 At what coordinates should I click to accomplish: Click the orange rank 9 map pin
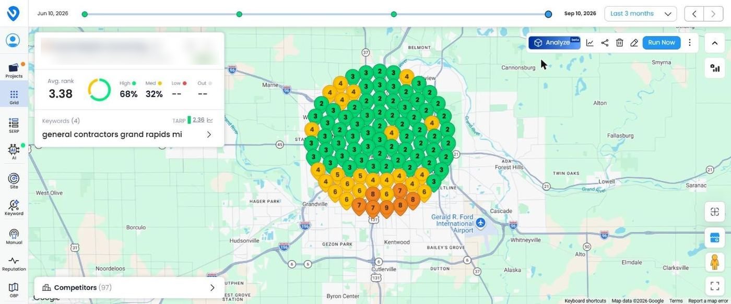386,208
